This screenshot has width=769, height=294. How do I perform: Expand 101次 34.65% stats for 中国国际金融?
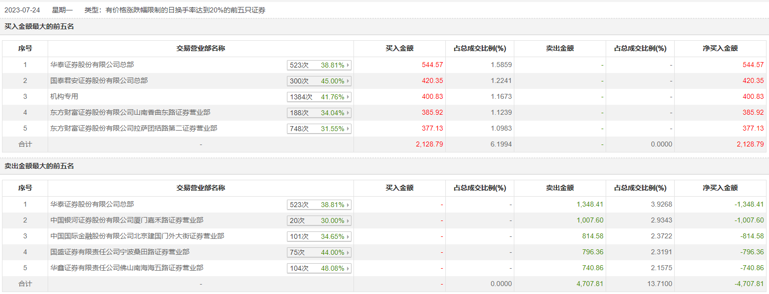tap(319, 236)
